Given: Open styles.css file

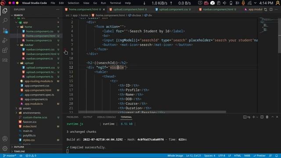Looking at the screenshot, I should coord(29,140).
